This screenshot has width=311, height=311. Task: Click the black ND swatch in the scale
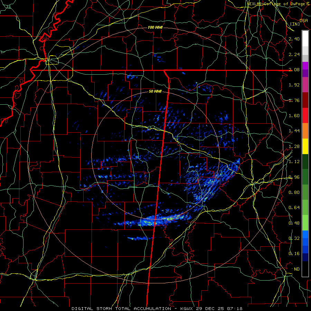coord(305,269)
